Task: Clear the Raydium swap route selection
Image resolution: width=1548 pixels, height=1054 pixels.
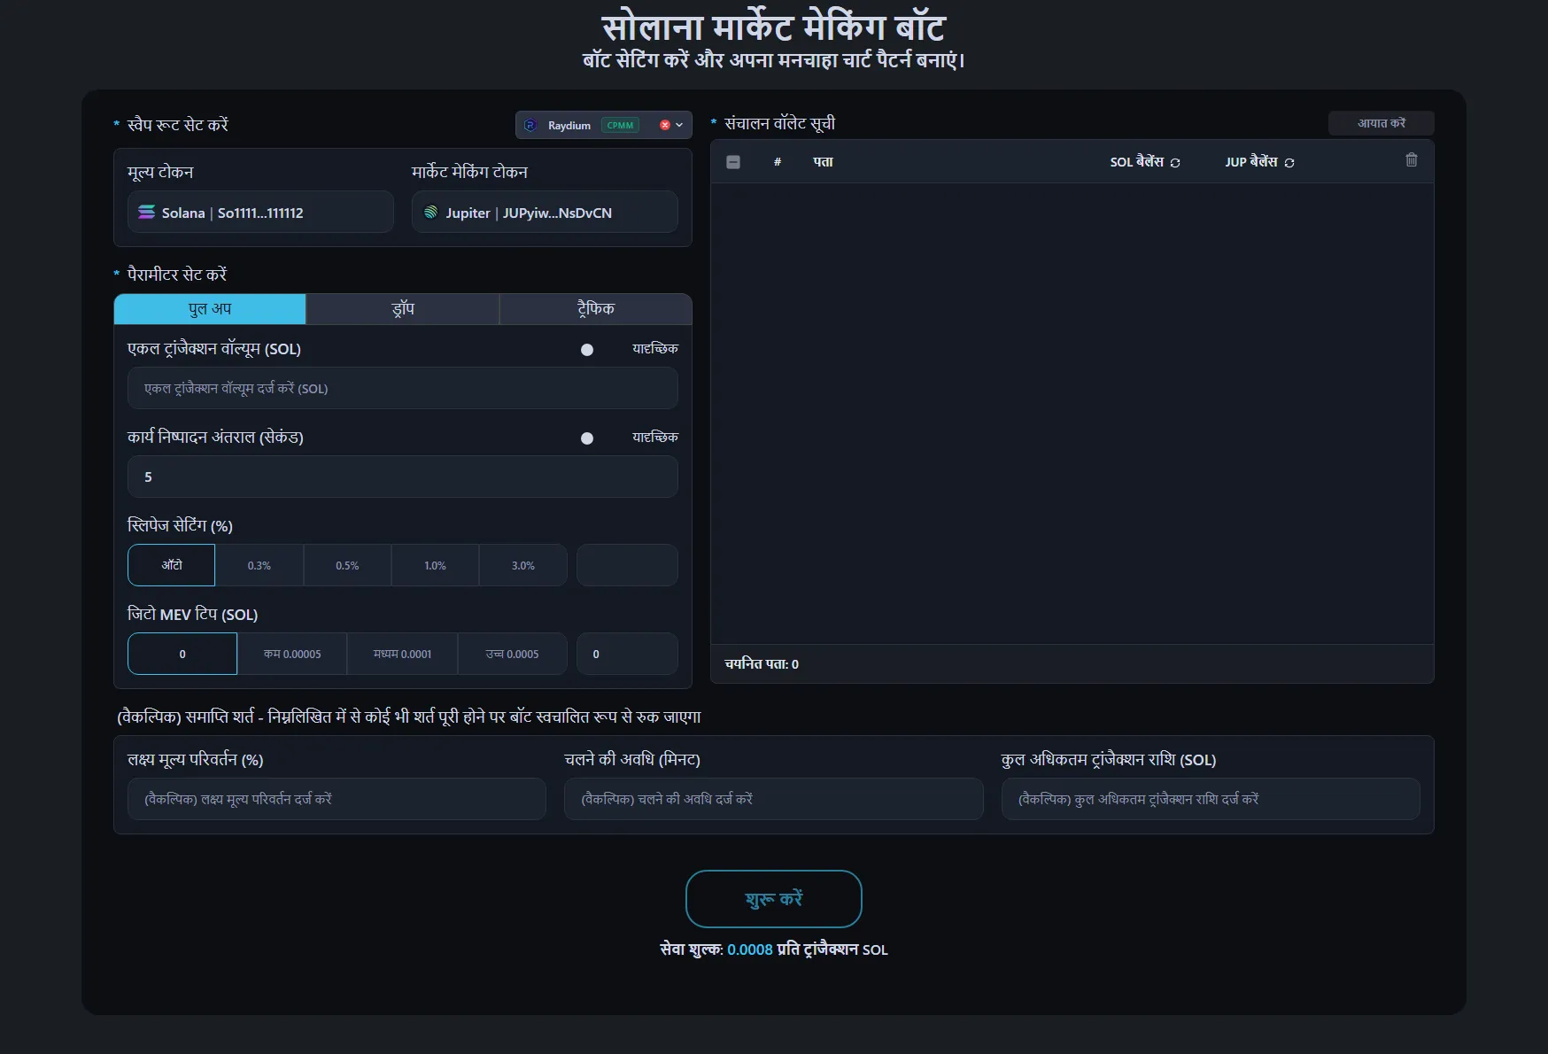Action: pyautogui.click(x=665, y=125)
